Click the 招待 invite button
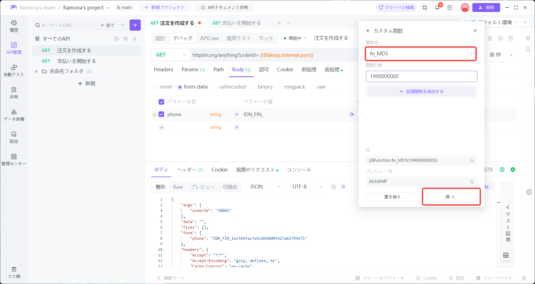Viewport: 535px width, 284px height. point(486,8)
